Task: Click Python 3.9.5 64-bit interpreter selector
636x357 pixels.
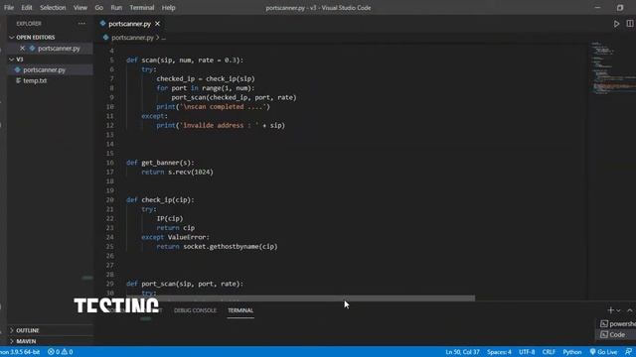Action: [20, 352]
